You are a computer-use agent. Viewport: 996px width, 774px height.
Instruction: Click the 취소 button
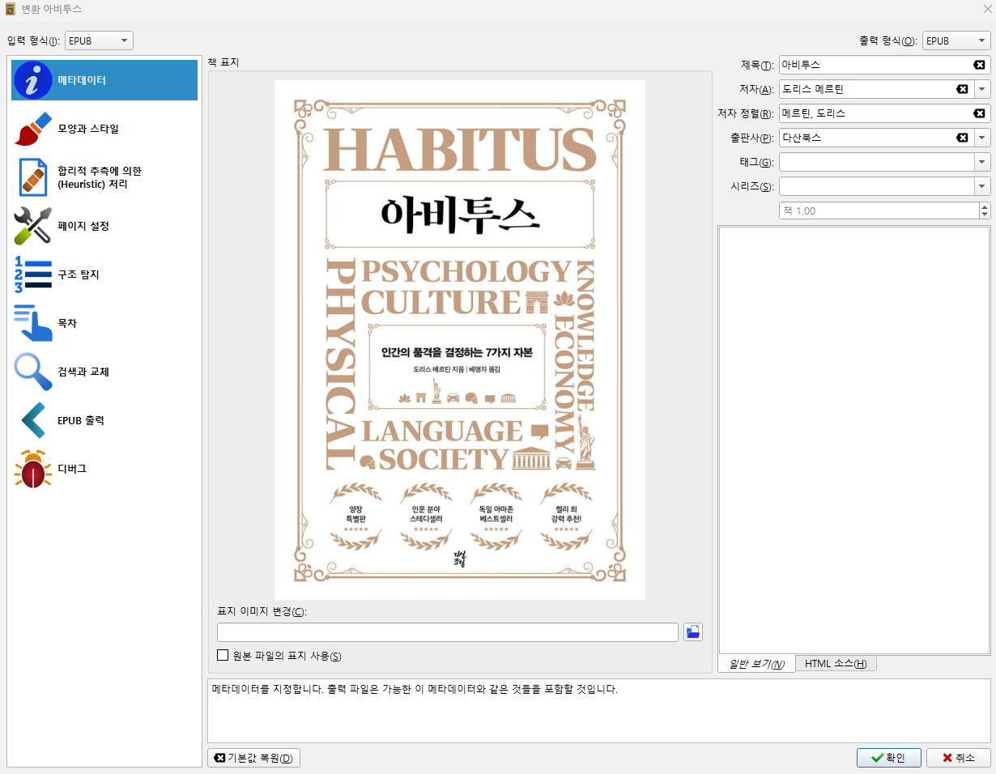(x=958, y=758)
